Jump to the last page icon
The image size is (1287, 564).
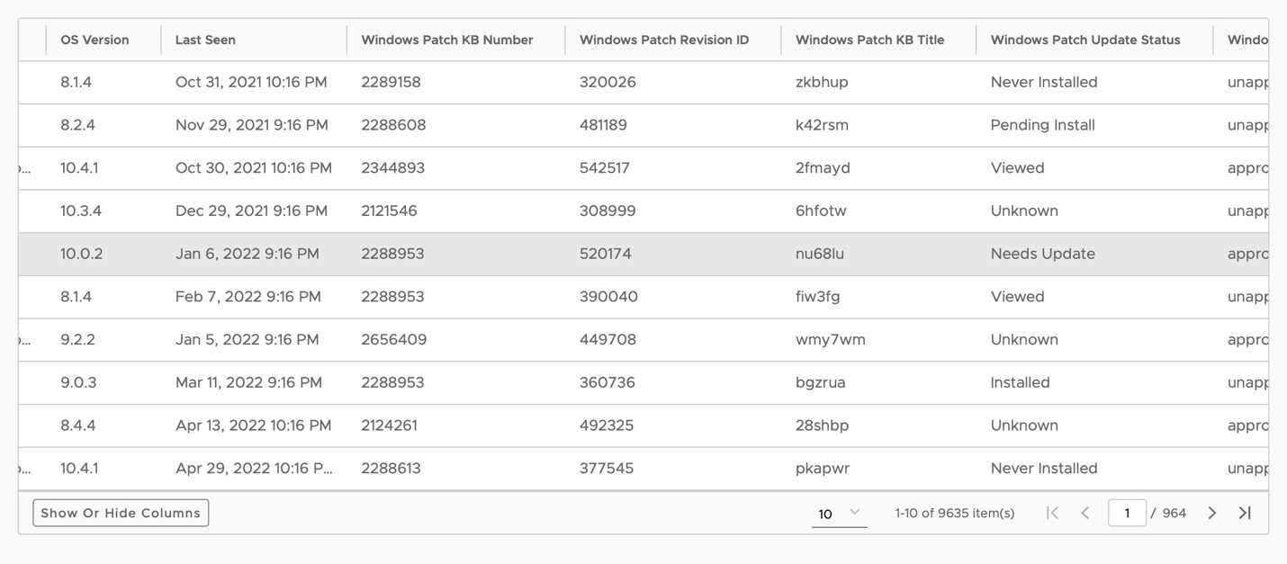[x=1245, y=513]
